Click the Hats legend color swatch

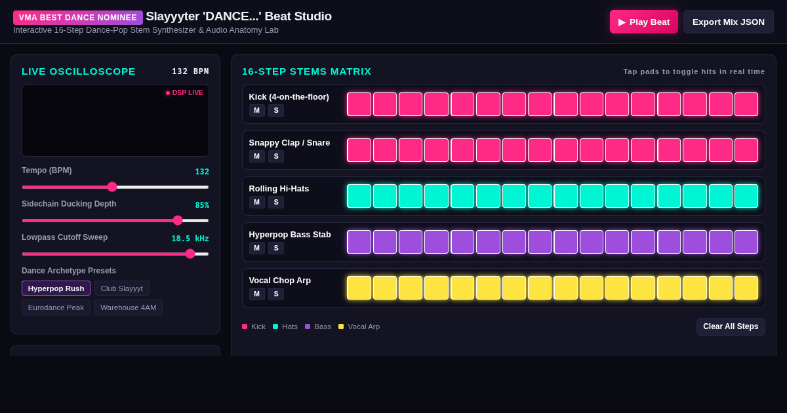click(x=275, y=326)
